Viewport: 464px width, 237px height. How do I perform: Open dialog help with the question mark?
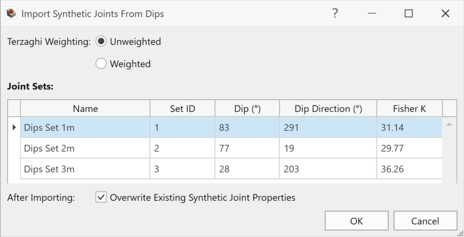[x=335, y=14]
